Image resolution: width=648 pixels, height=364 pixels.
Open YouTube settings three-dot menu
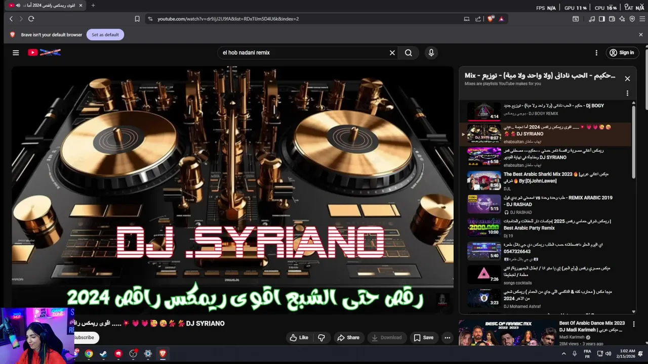(x=596, y=53)
